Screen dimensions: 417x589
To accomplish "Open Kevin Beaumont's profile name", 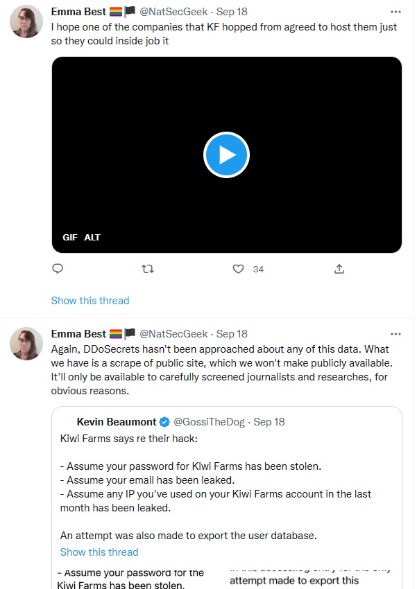I will [117, 421].
